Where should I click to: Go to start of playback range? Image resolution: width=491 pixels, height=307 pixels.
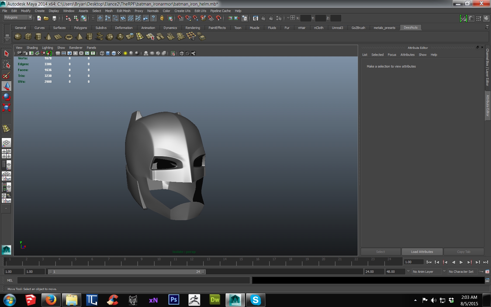pyautogui.click(x=429, y=262)
